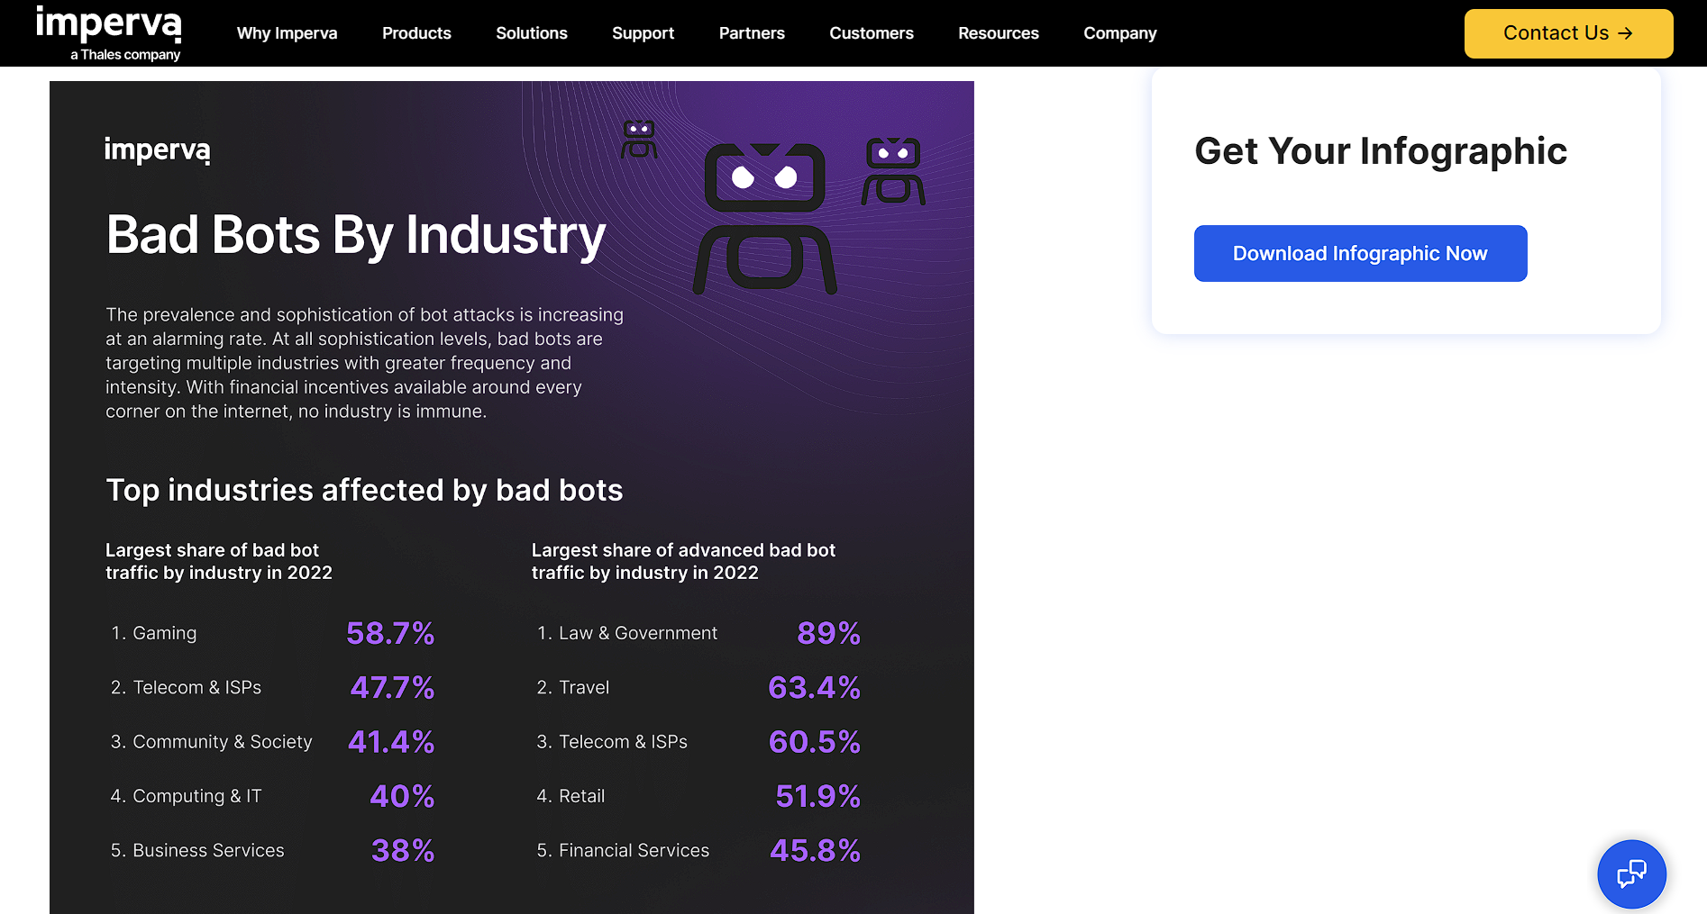This screenshot has width=1707, height=914.
Task: Open the chat widget icon
Action: 1631,873
